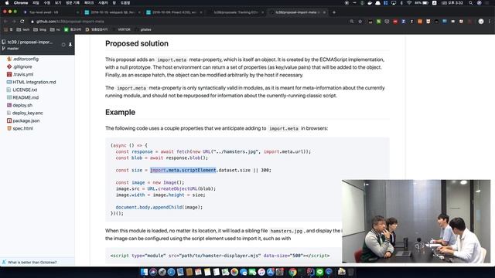Open spec.html in the sidebar

(x=22, y=128)
